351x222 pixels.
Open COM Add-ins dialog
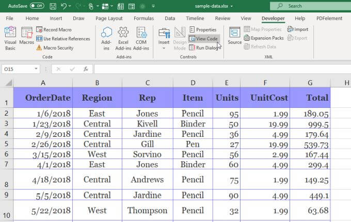tap(141, 38)
